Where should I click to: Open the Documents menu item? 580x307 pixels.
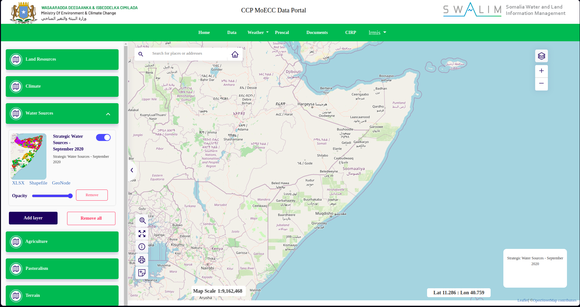[x=317, y=32]
